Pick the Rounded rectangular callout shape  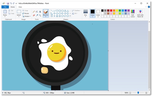click(x=62, y=16)
